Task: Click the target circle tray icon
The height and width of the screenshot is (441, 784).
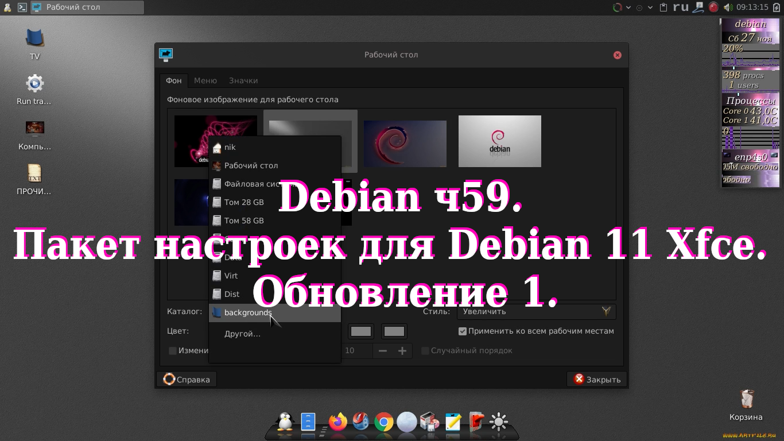Action: pos(639,7)
